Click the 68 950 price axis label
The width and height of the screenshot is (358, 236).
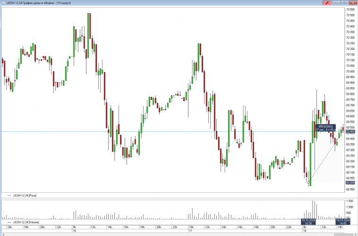[350, 189]
